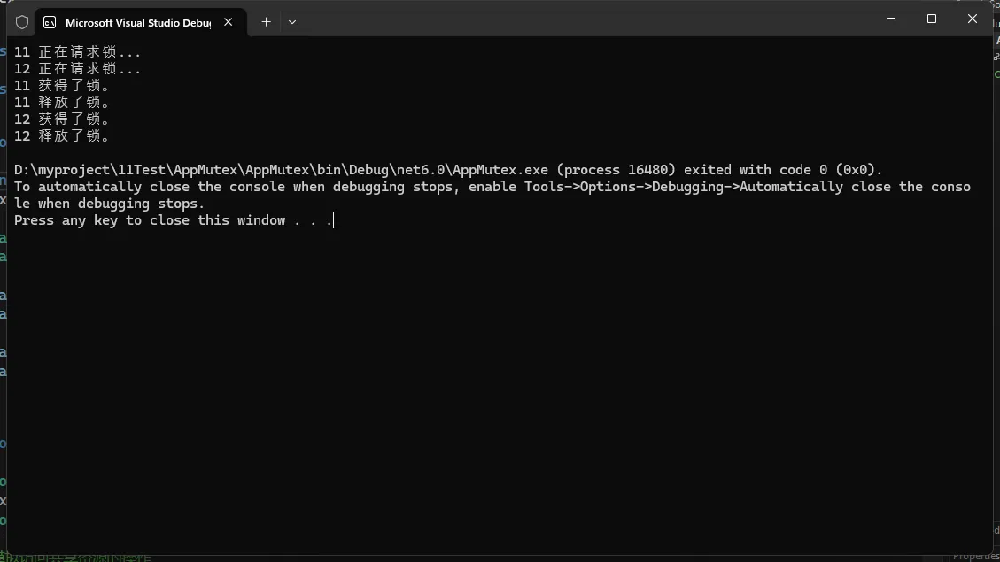Minimize the debug console window
The width and height of the screenshot is (1000, 562).
click(x=891, y=19)
